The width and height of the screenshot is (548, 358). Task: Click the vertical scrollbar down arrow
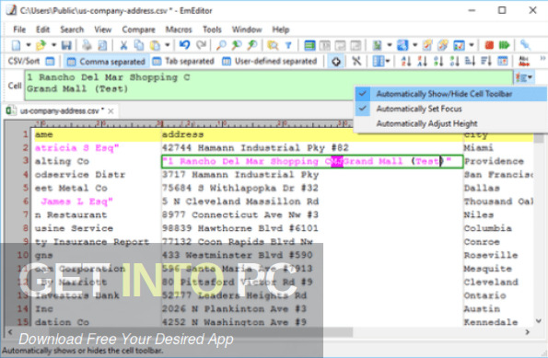pyautogui.click(x=539, y=320)
